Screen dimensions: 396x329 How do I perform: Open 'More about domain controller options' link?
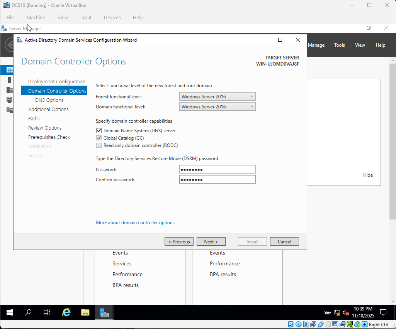[134, 222]
